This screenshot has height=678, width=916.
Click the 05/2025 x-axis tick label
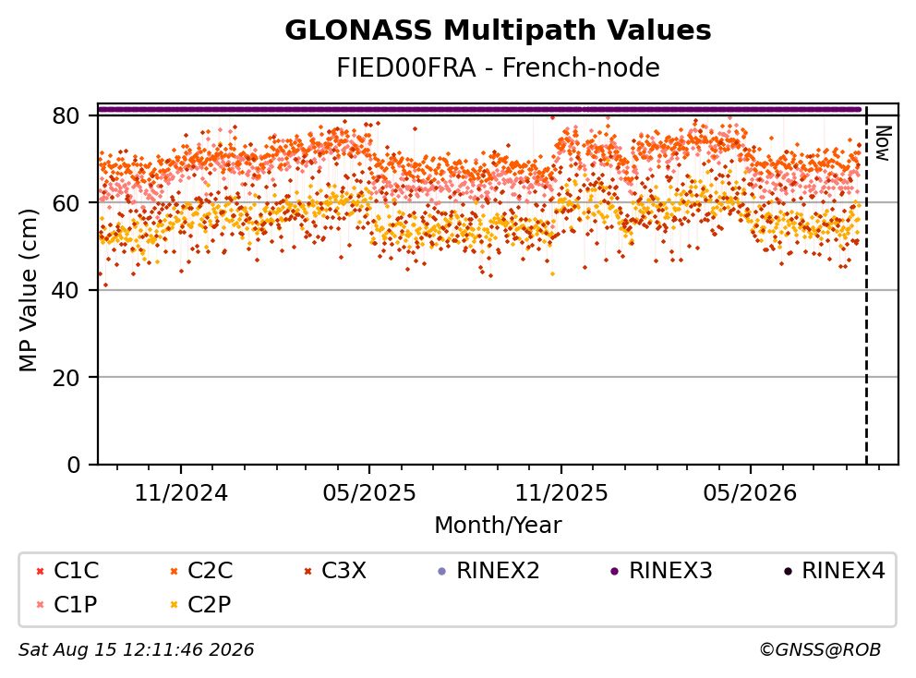(369, 493)
